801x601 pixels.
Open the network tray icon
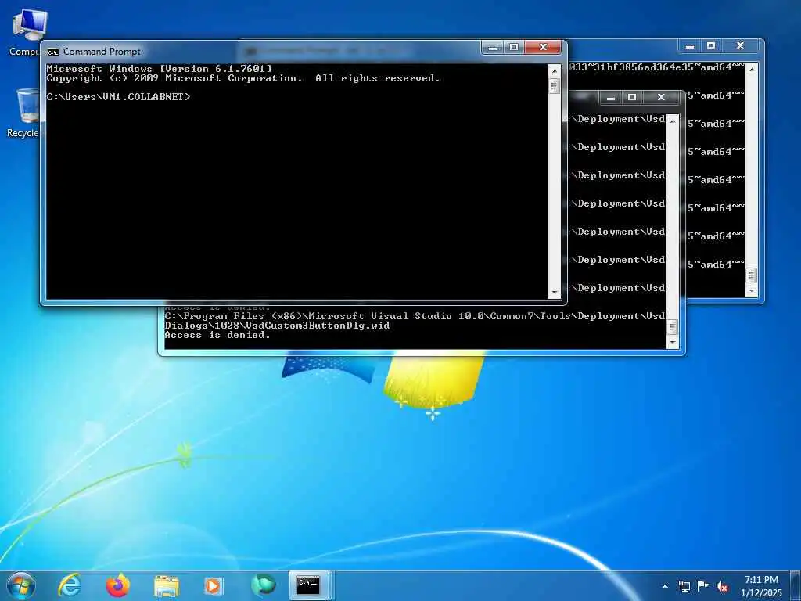click(684, 586)
